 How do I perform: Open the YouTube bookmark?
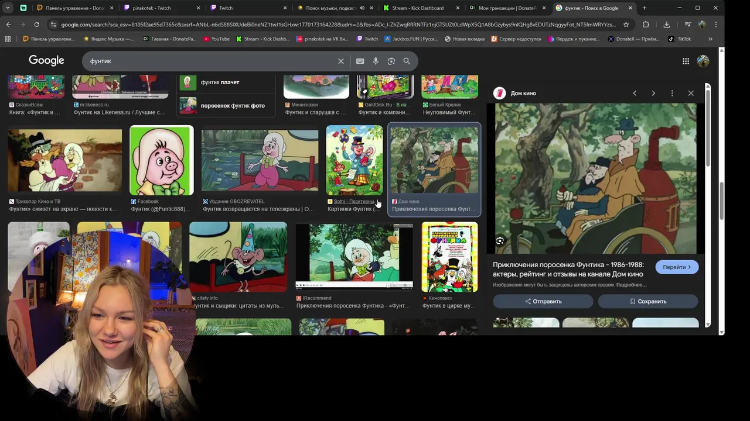click(x=216, y=39)
